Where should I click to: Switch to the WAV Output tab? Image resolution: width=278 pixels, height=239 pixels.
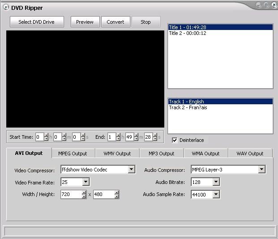[250, 154]
